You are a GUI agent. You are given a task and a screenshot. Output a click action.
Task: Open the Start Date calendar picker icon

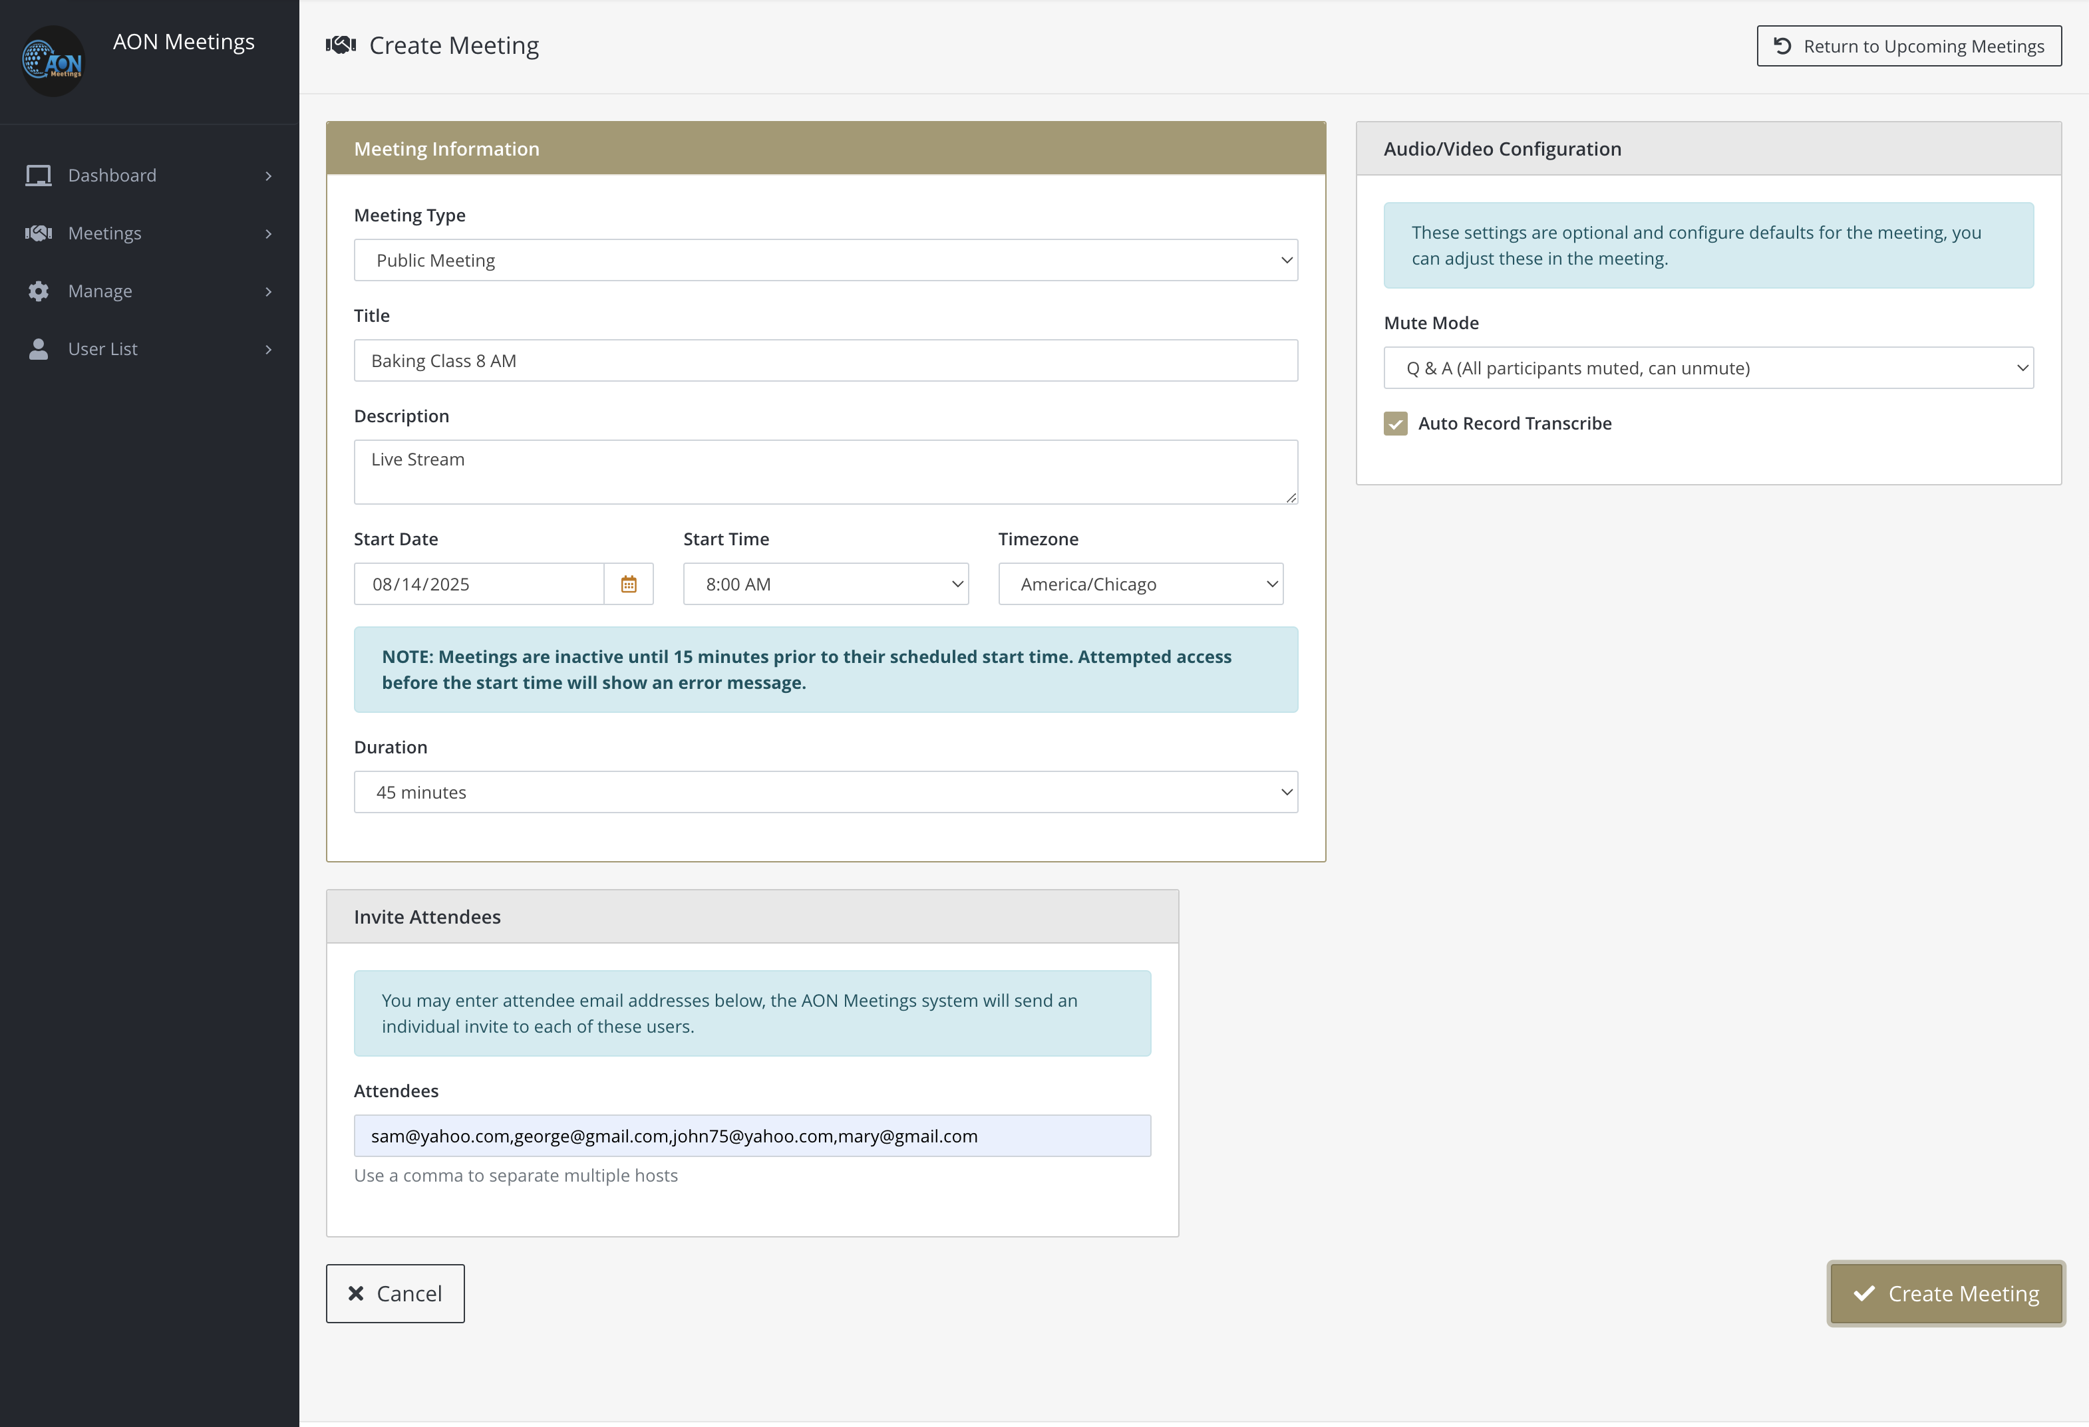(x=628, y=584)
